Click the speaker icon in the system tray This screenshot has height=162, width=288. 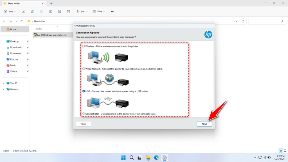coord(264,157)
